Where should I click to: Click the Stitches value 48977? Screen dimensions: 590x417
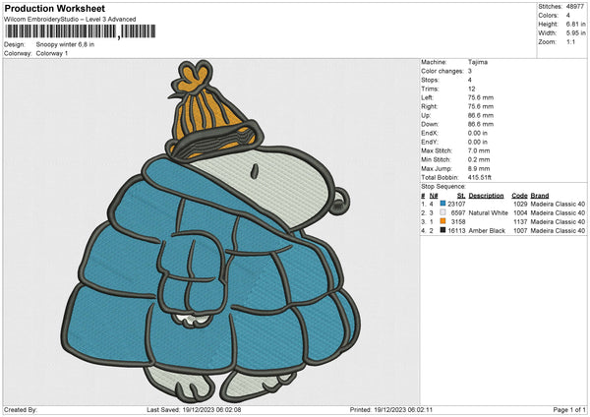click(x=575, y=7)
